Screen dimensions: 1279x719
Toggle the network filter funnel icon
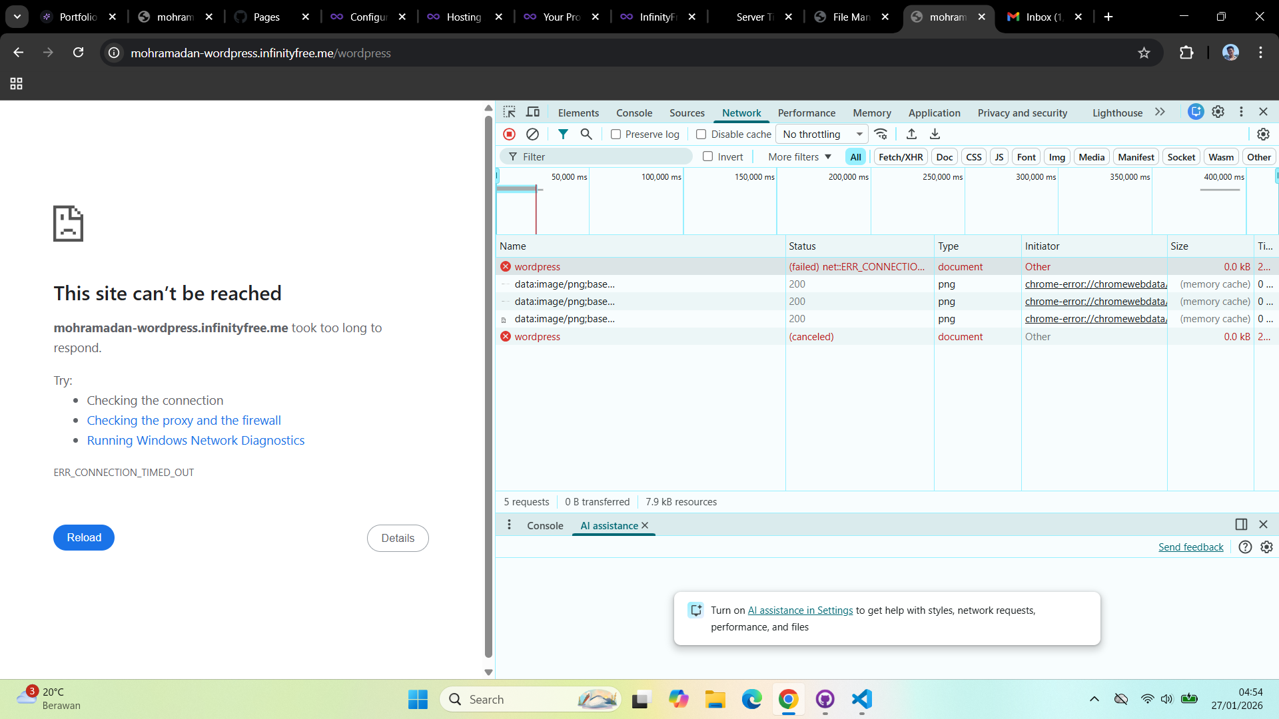(563, 134)
